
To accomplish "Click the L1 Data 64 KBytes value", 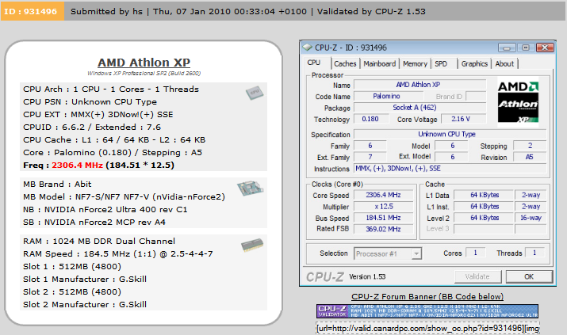I will click(x=484, y=195).
